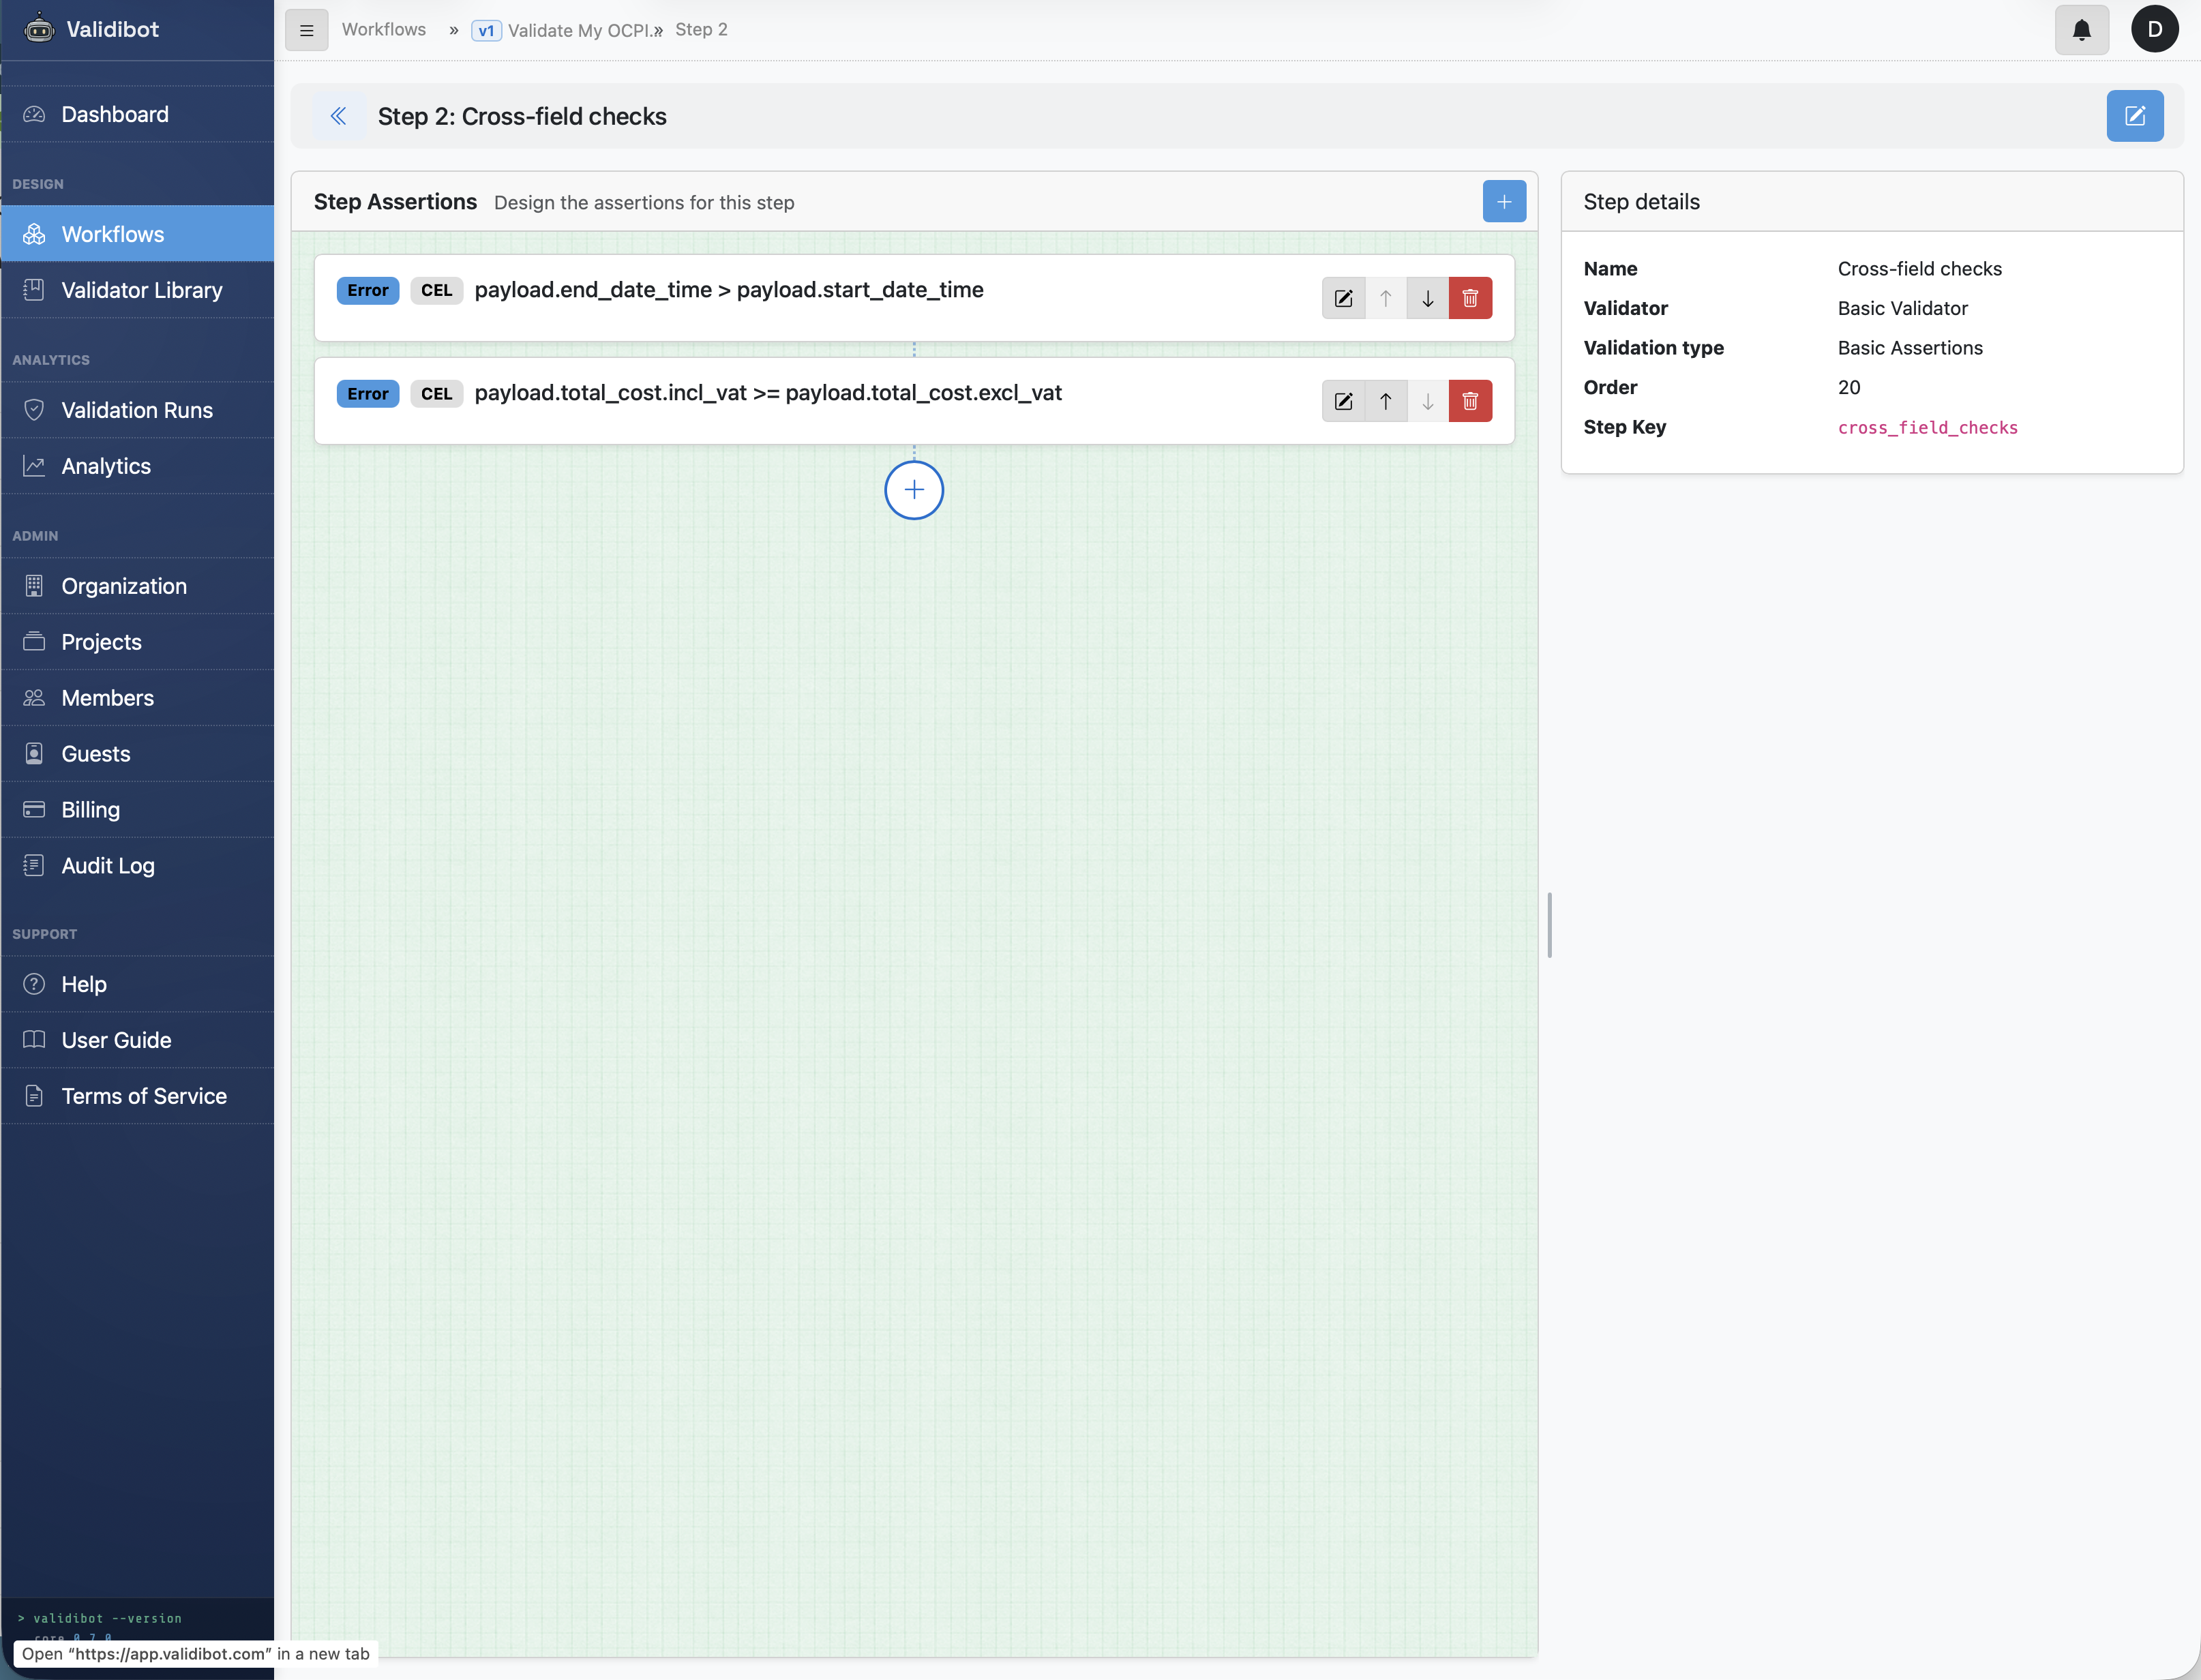
Task: Click the payload.end_date_time expression text
Action: point(729,290)
